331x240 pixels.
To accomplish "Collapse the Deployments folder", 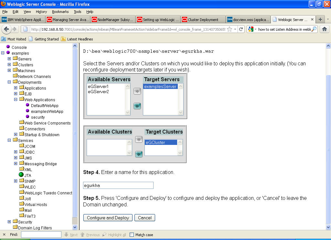I will click(9, 82).
